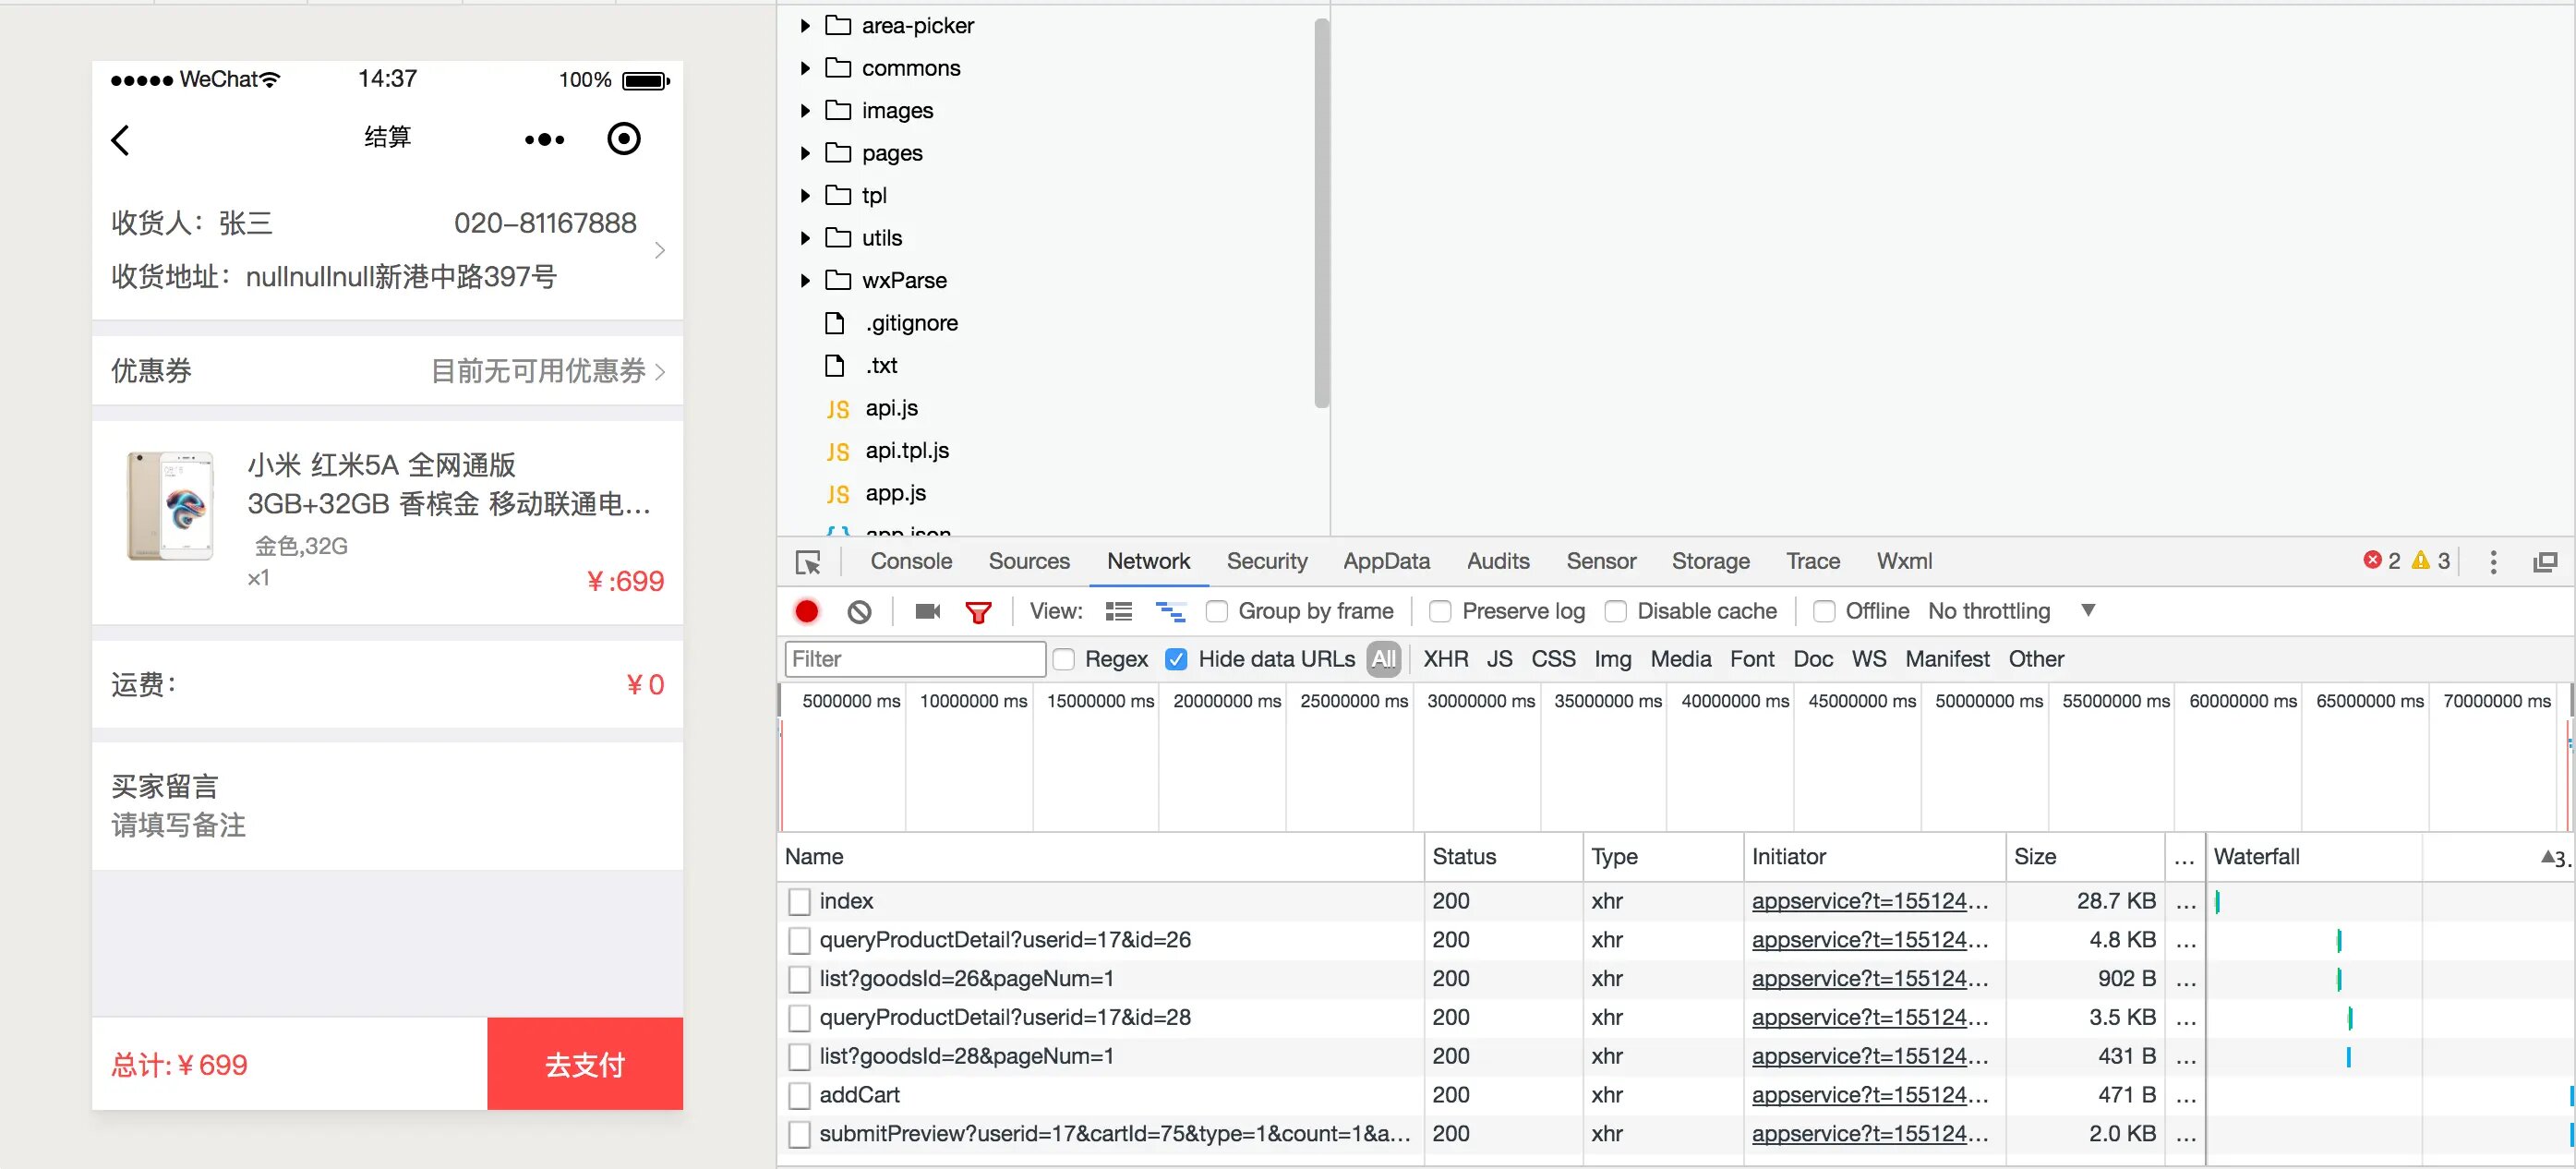Click the undock DevTools window icon
This screenshot has width=2576, height=1169.
pyautogui.click(x=2544, y=562)
